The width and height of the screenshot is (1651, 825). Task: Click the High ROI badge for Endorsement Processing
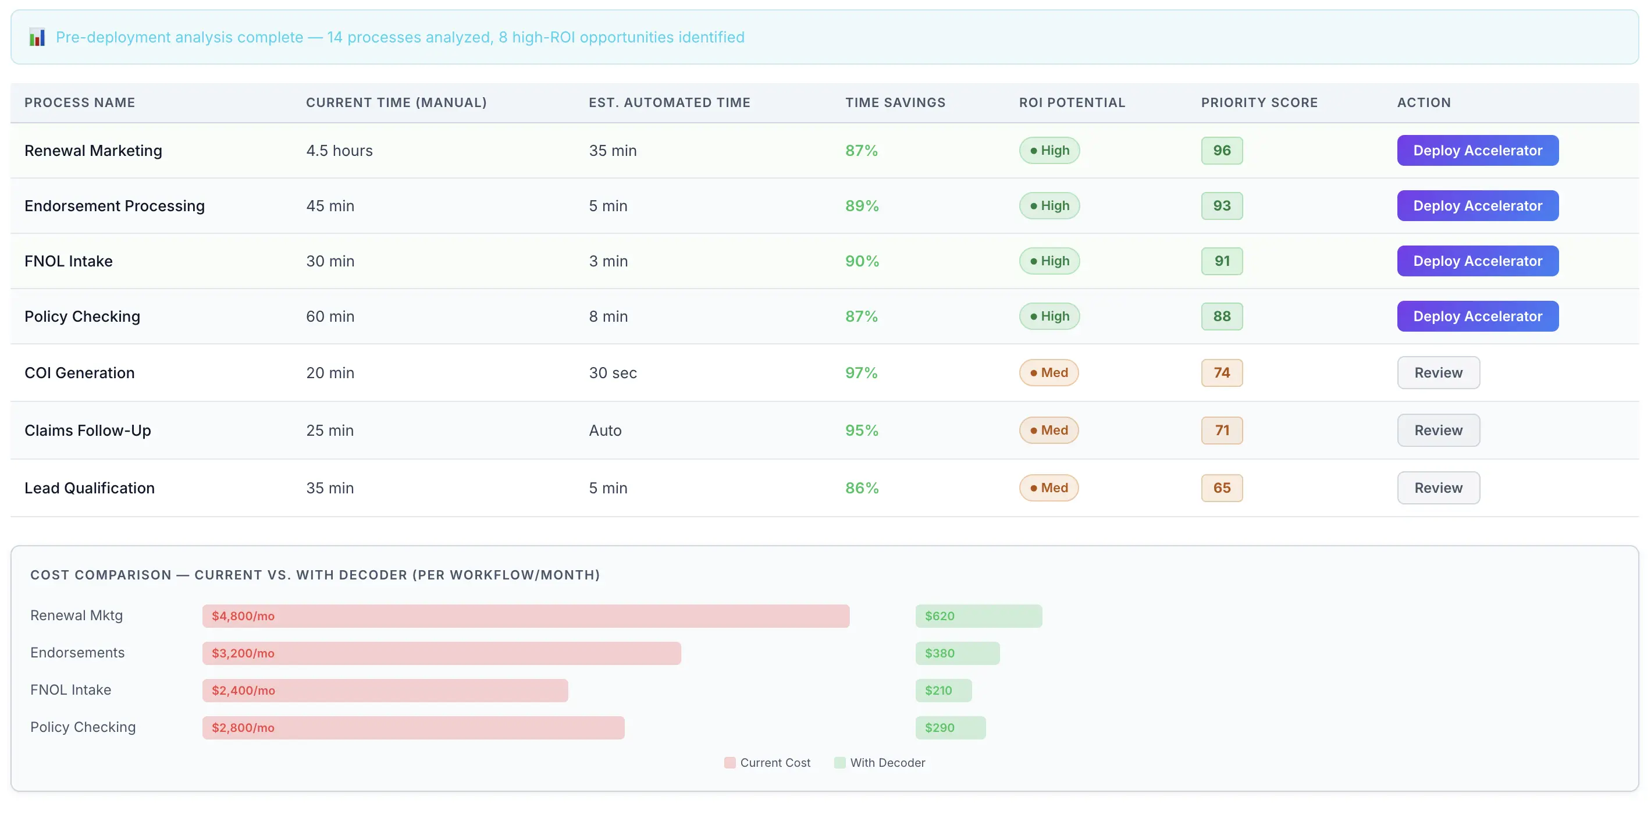1049,206
